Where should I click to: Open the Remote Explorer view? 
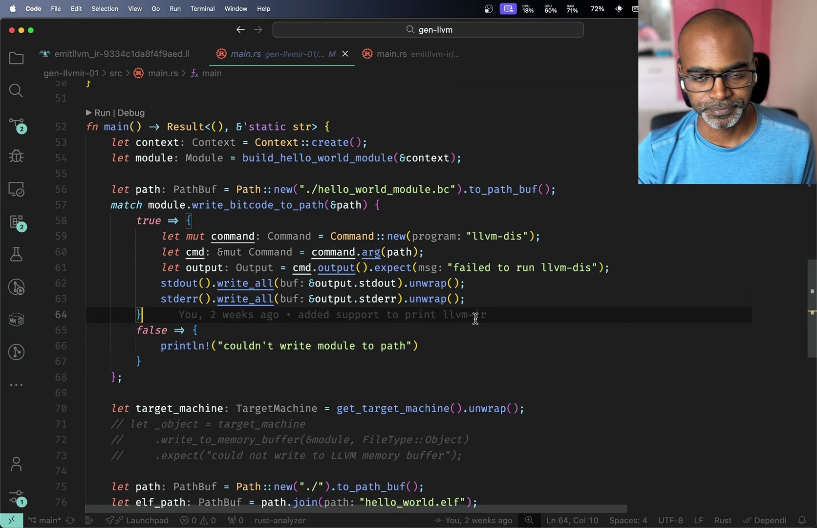[x=16, y=189]
